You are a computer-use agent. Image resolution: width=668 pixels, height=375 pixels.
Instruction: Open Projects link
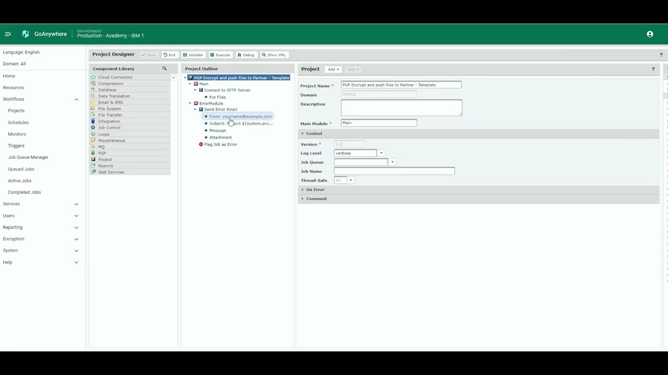pyautogui.click(x=16, y=111)
